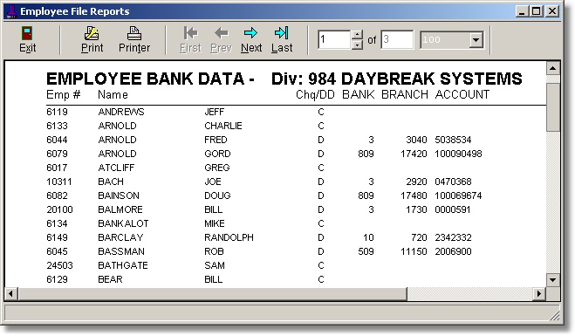Click the ACCOUNT column header

coord(462,94)
